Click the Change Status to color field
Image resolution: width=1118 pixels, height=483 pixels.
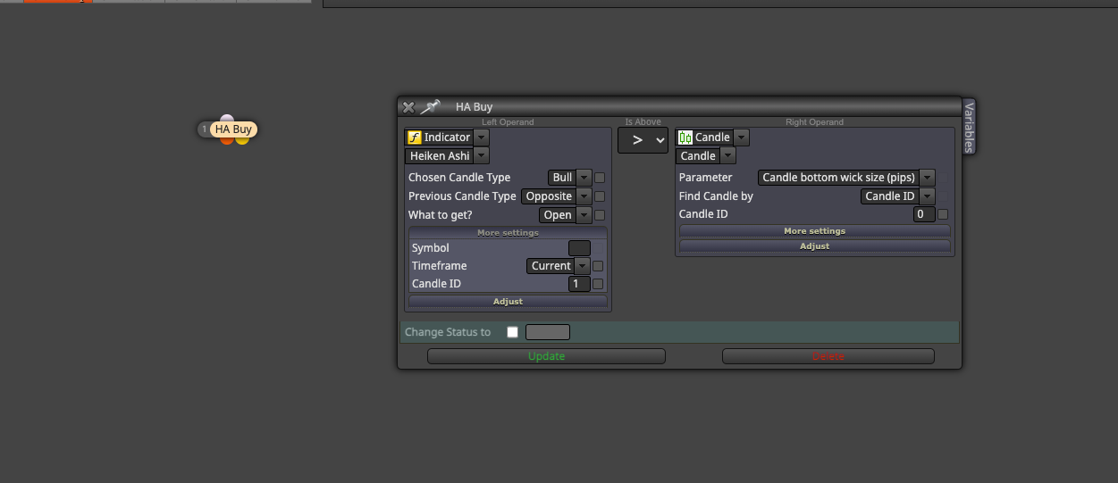tap(547, 332)
